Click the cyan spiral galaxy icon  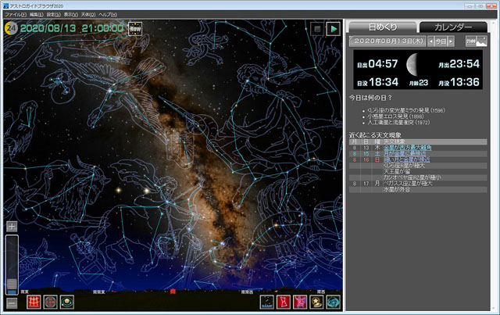333,302
